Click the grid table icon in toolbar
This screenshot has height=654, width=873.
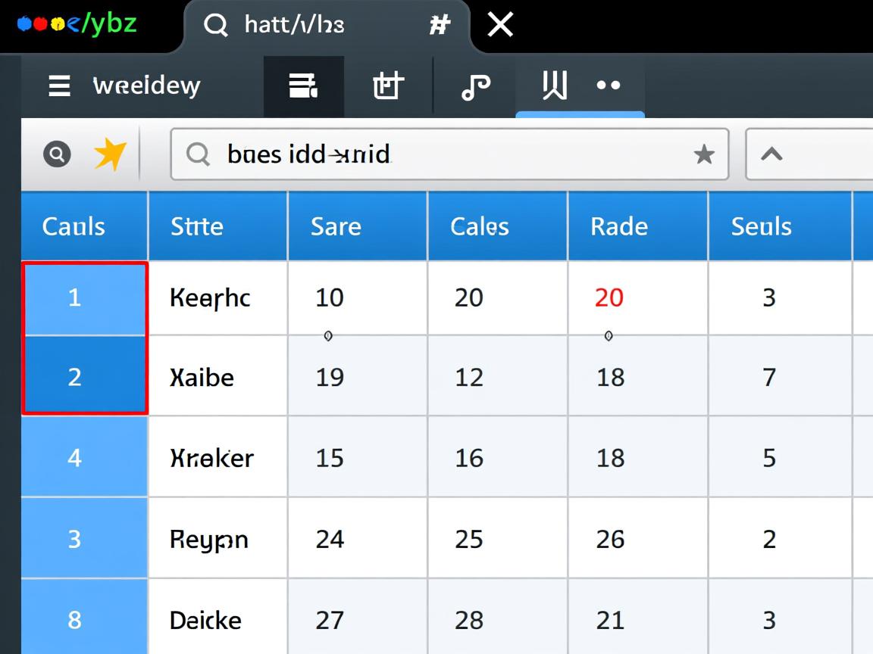[x=388, y=86]
